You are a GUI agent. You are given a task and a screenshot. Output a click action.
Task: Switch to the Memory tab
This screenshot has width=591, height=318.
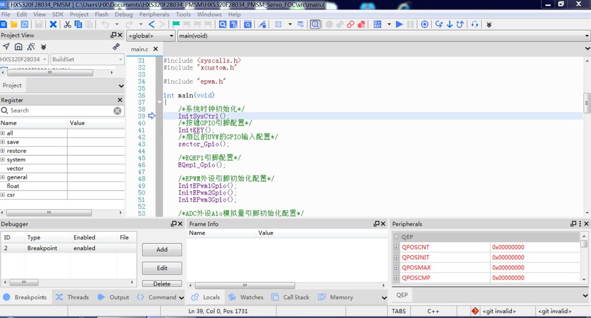[x=336, y=297]
